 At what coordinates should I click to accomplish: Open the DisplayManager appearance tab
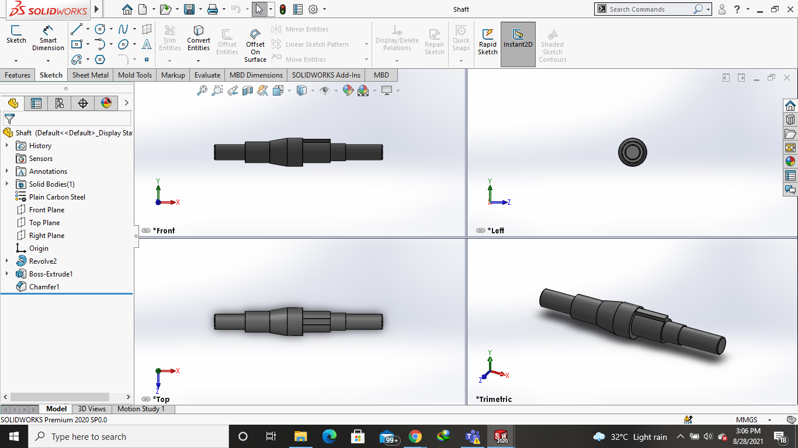click(106, 103)
